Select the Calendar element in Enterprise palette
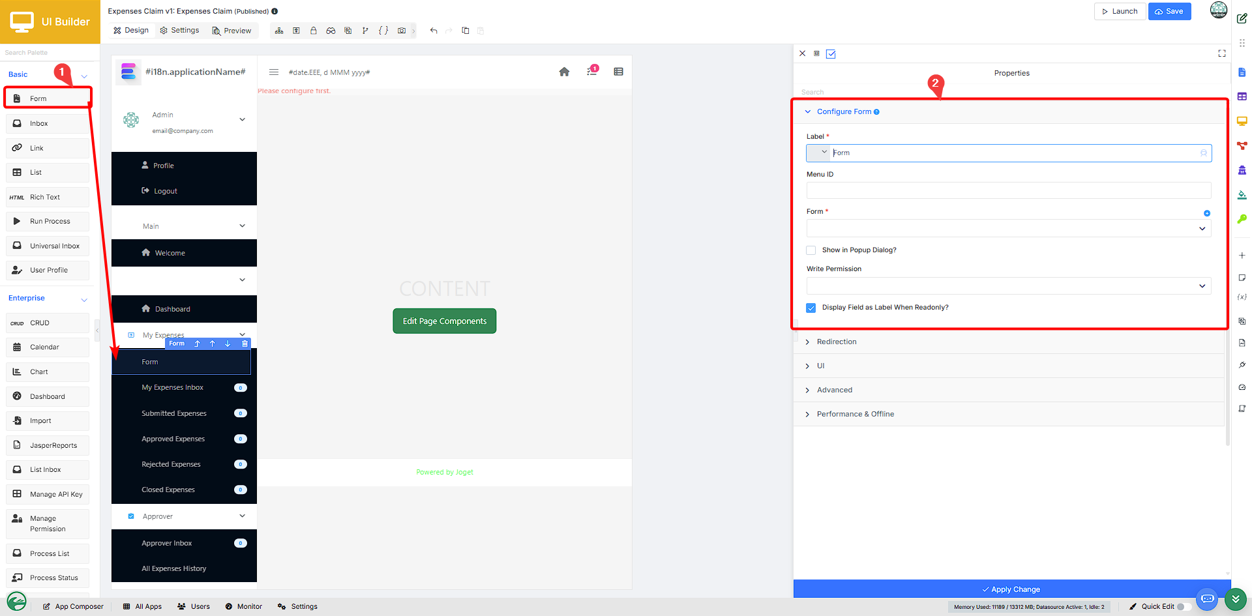 coord(48,347)
